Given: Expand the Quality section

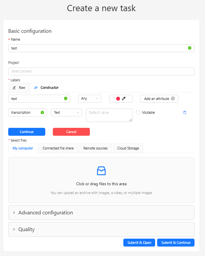Looking at the screenshot, I should [x=101, y=229].
